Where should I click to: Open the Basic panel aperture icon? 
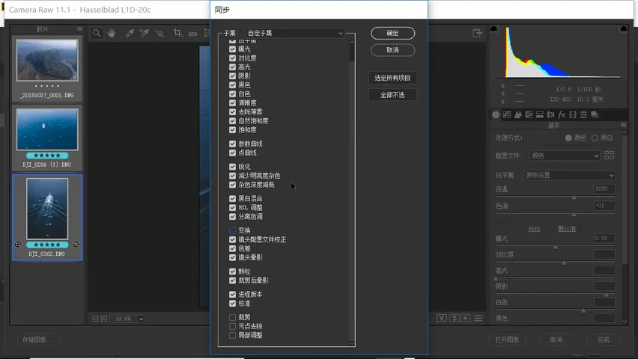point(496,114)
